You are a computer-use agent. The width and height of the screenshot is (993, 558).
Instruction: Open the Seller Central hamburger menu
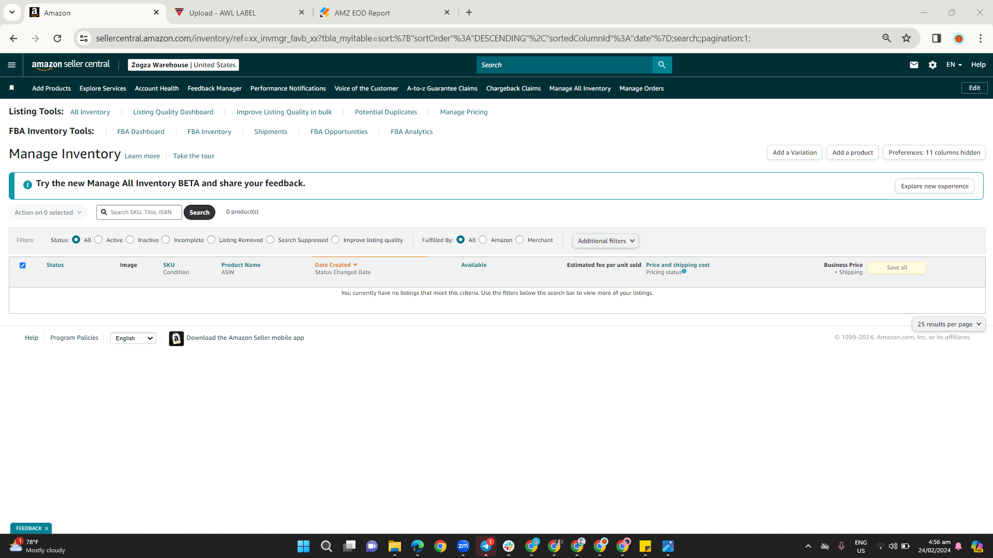(x=11, y=65)
